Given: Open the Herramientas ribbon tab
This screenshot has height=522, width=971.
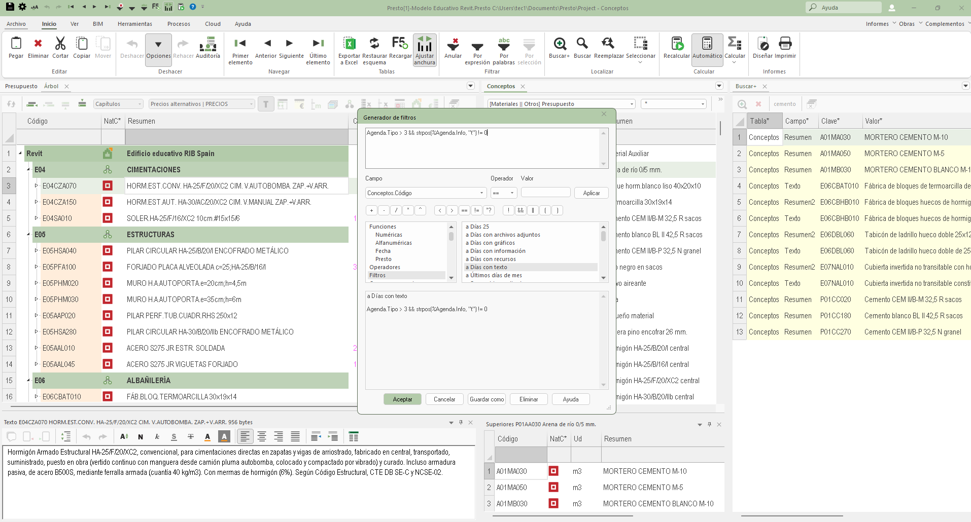Looking at the screenshot, I should (134, 24).
